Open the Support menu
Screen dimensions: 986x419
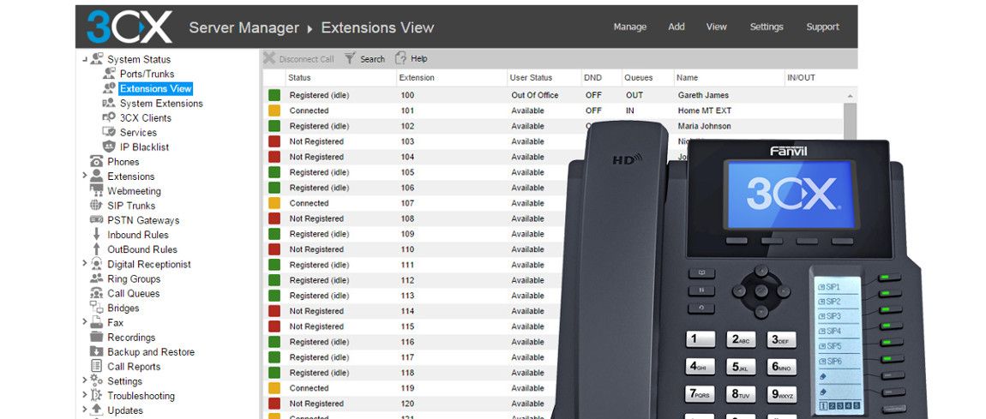pyautogui.click(x=822, y=27)
